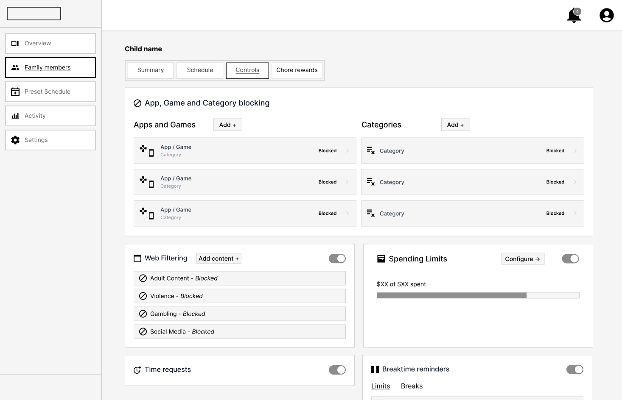Expand the third App / Game row chevron
Screen dimensions: 622x400
coord(347,213)
